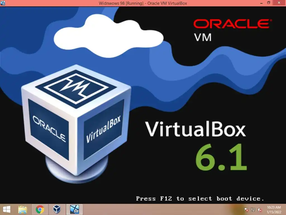Open the Windows Start menu
Screen dimensions: 286x215
7,209
